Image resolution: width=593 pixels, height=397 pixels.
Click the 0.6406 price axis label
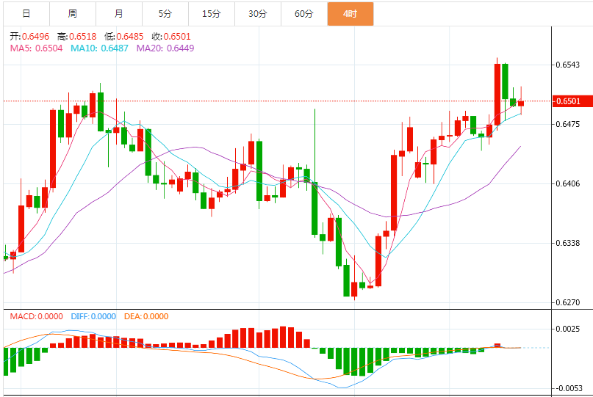pyautogui.click(x=567, y=183)
